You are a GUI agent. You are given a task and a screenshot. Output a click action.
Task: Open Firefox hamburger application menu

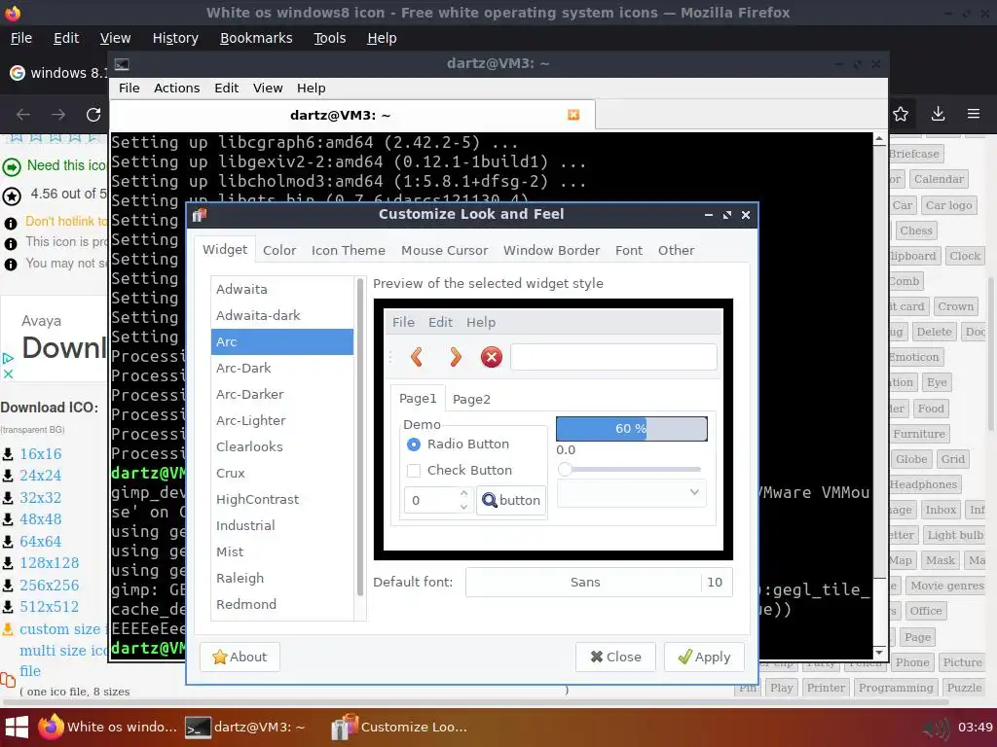[x=974, y=115]
